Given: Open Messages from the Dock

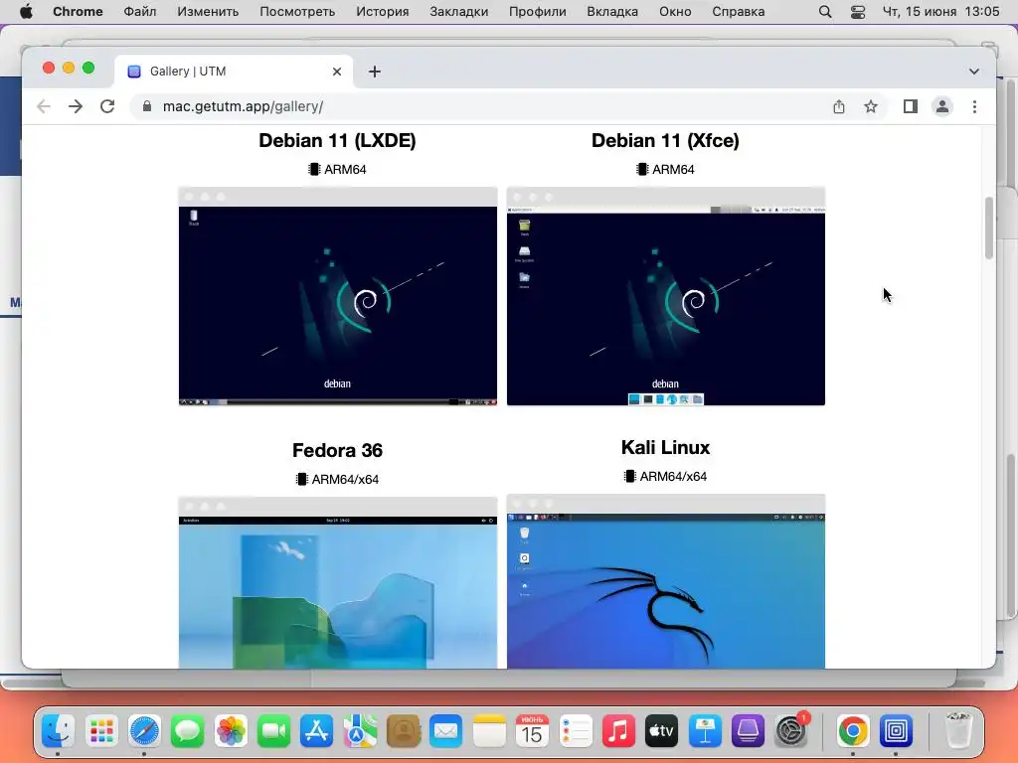Looking at the screenshot, I should 188,732.
